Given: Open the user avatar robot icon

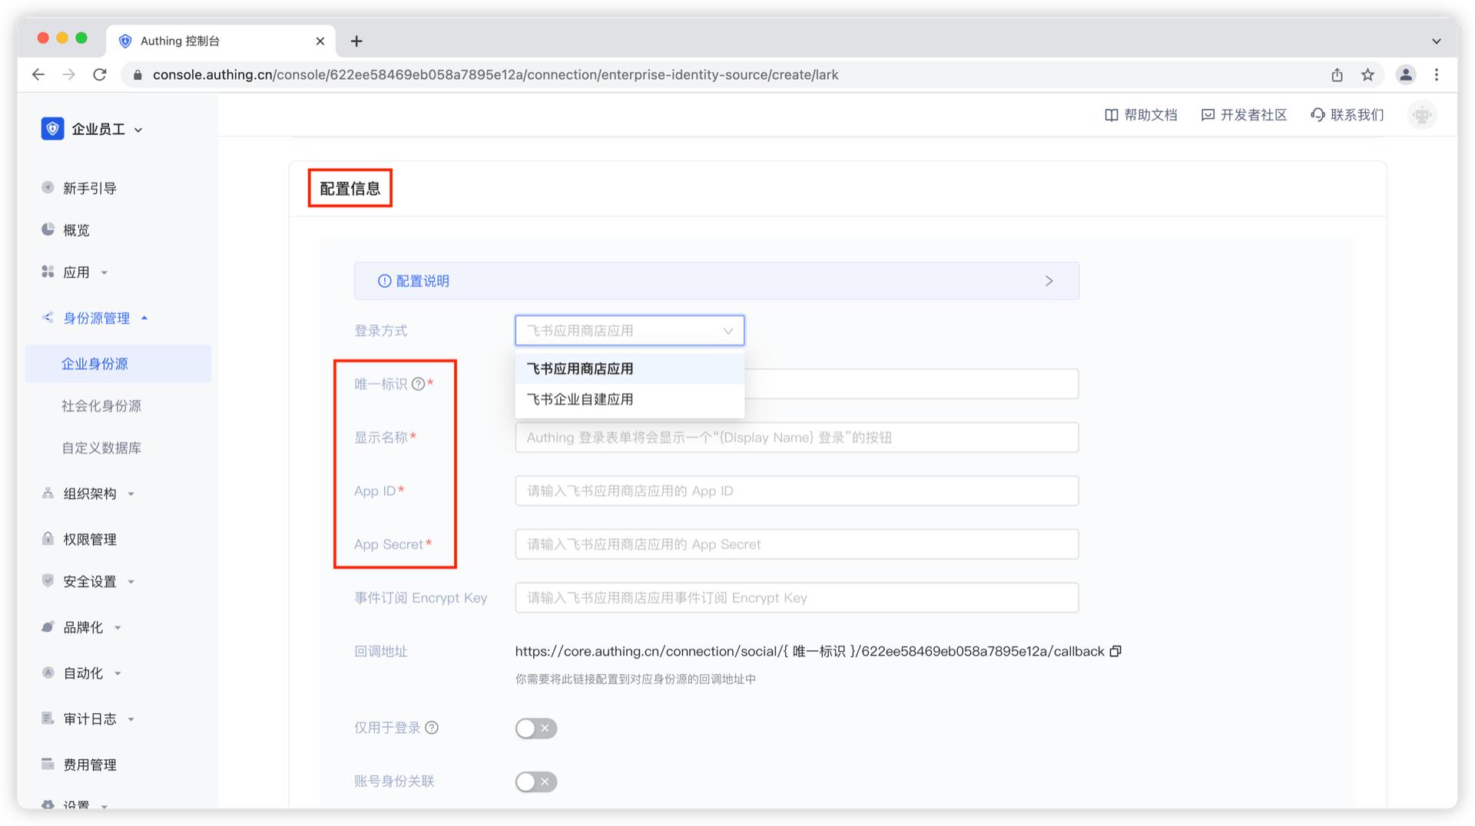Looking at the screenshot, I should pyautogui.click(x=1422, y=115).
